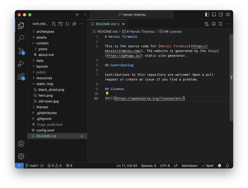Toggle the secondary side bar layout
248x188 pixels.
tap(221, 15)
